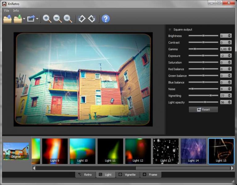
Task: Expand the Save icon dropdown arrow
Action: [x=24, y=19]
